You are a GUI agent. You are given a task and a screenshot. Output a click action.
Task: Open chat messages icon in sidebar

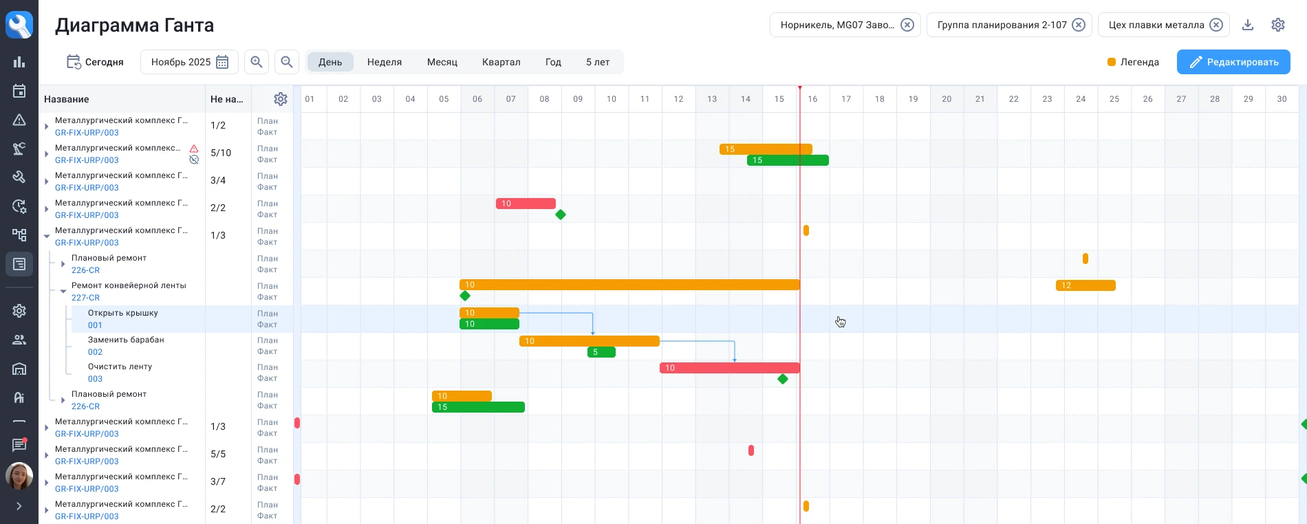point(19,445)
